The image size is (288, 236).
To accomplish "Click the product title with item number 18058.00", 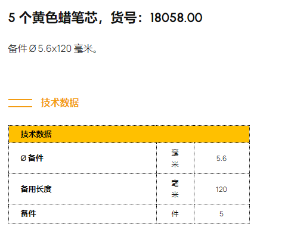I will click(105, 18).
